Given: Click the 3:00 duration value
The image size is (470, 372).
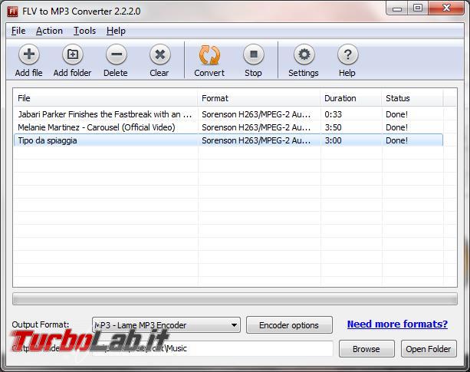Looking at the screenshot, I should click(334, 140).
